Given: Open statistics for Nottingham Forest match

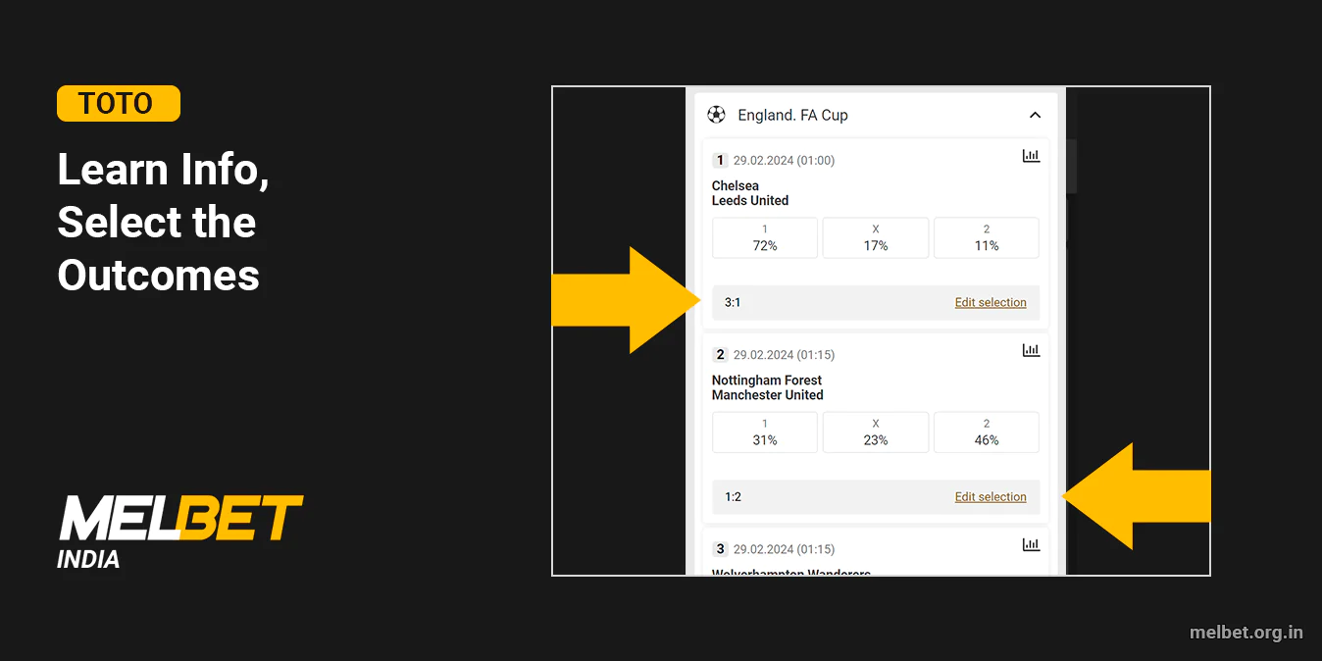Looking at the screenshot, I should click(1030, 349).
